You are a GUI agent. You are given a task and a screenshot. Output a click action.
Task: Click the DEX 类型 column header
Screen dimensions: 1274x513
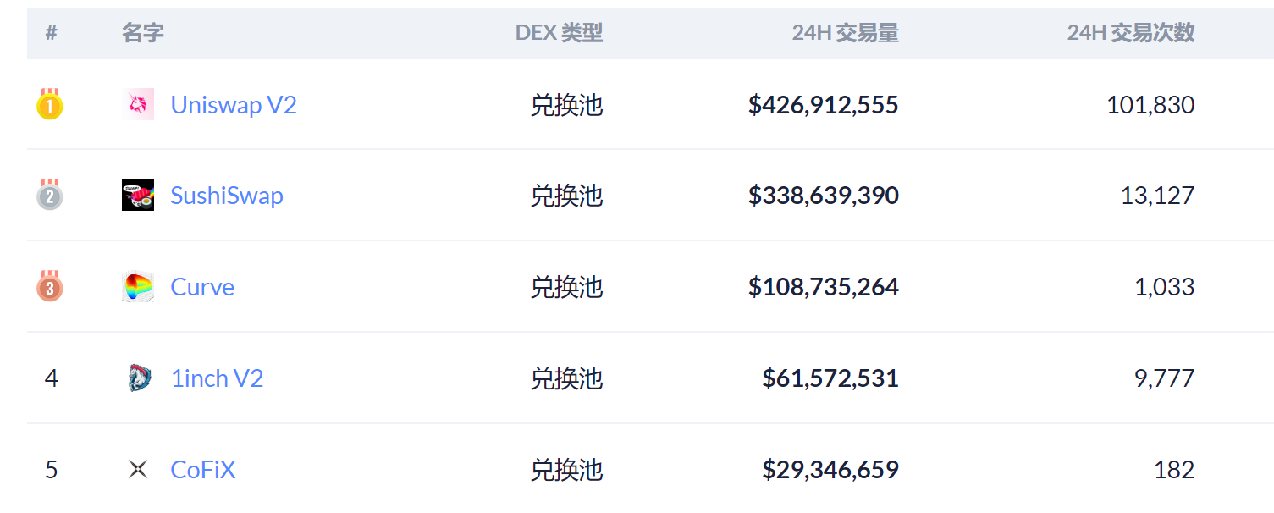point(559,33)
